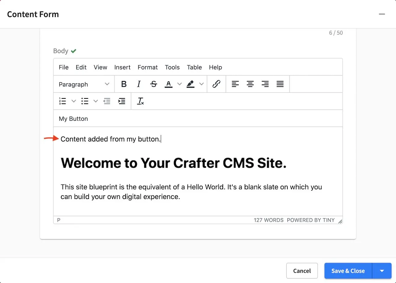Image resolution: width=396 pixels, height=283 pixels.
Task: Toggle italic formatting
Action: click(x=139, y=84)
